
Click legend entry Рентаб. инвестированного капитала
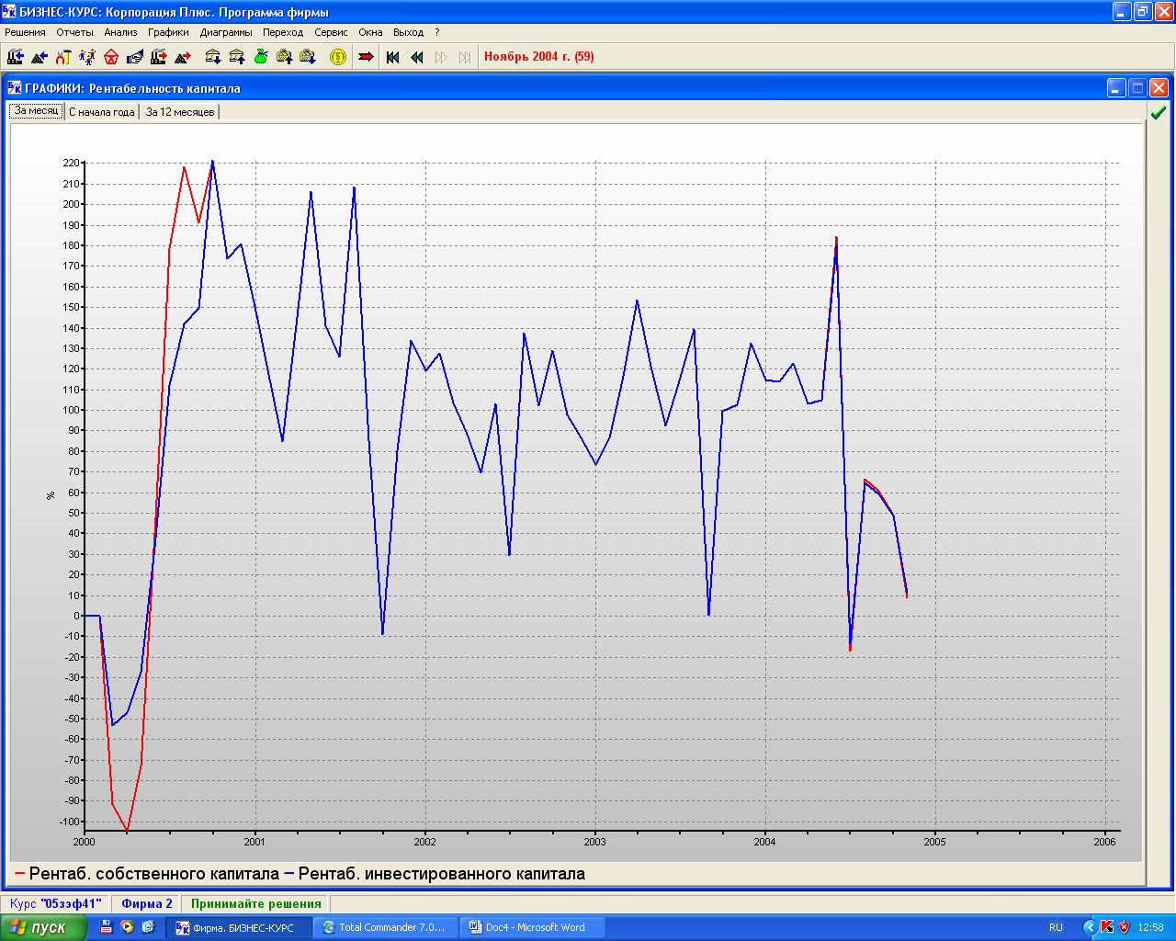pyautogui.click(x=435, y=874)
